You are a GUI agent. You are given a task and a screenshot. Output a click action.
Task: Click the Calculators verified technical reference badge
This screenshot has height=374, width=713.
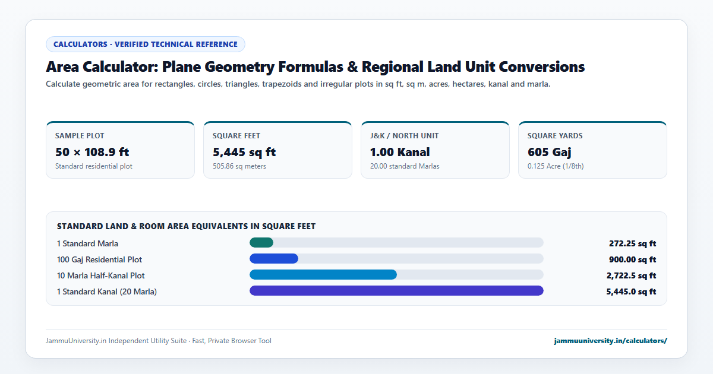pyautogui.click(x=146, y=45)
